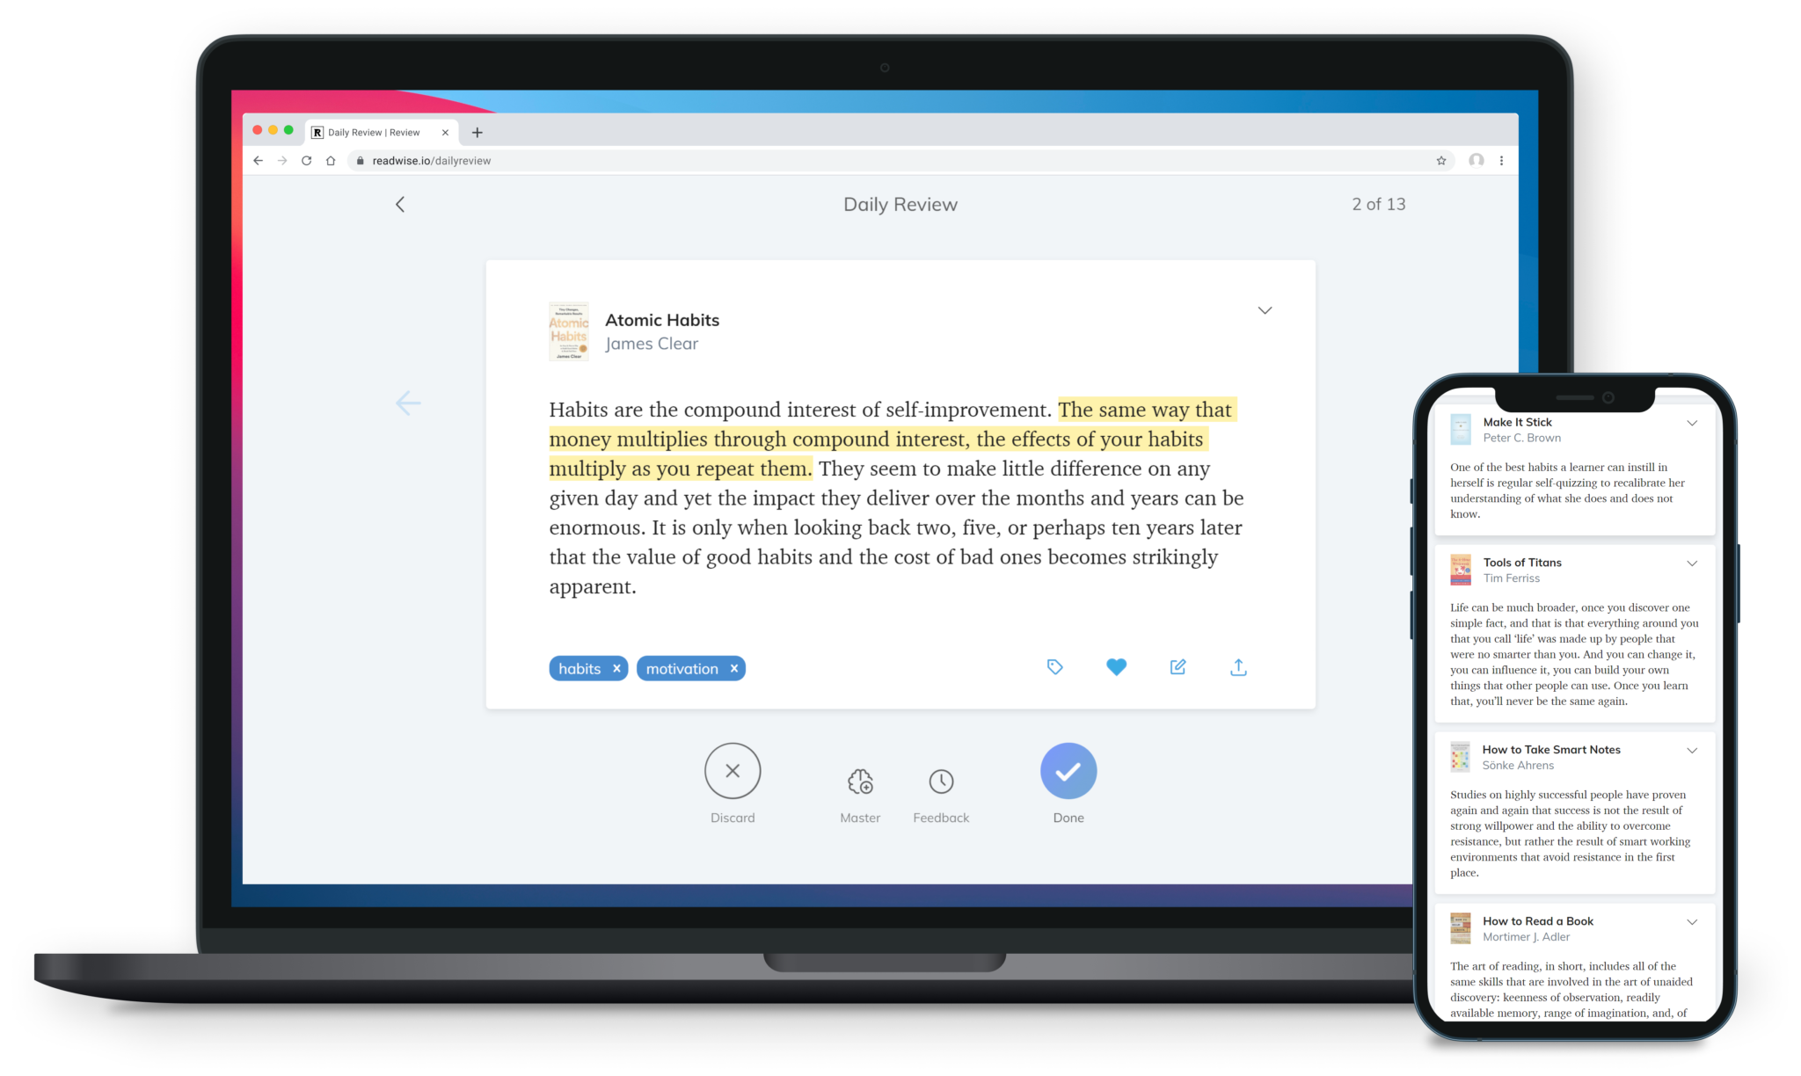Click the Daily Review tab label

[379, 132]
